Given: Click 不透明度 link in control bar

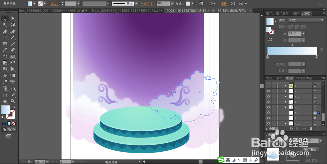Looking at the screenshot, I should [148, 4].
